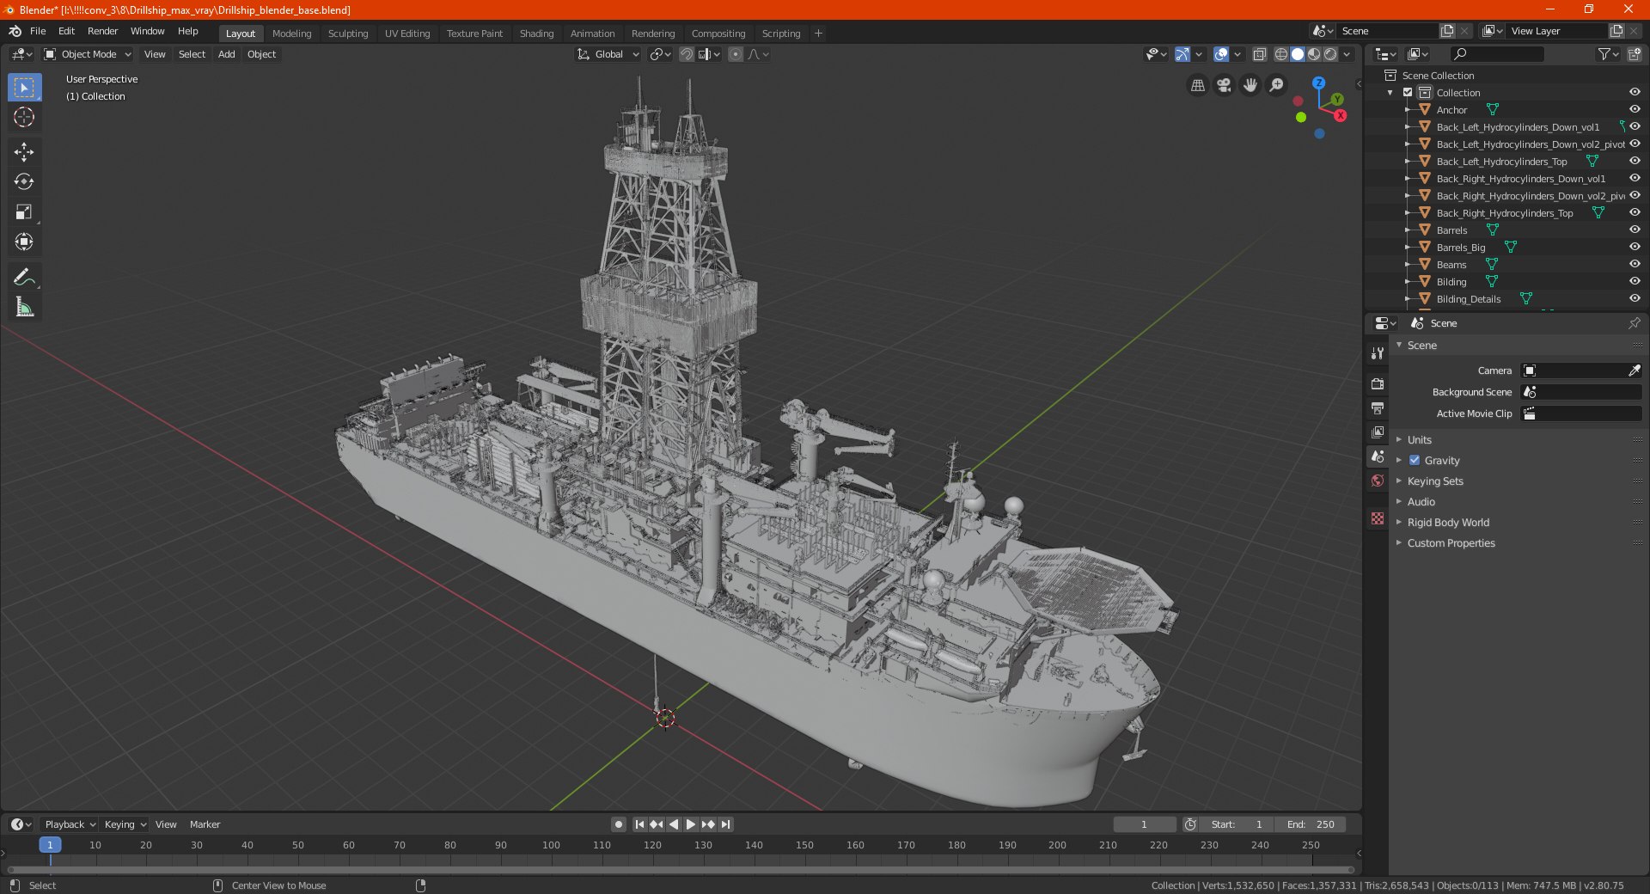1650x894 pixels.
Task: Expand the Keying Sets panel
Action: pos(1434,481)
